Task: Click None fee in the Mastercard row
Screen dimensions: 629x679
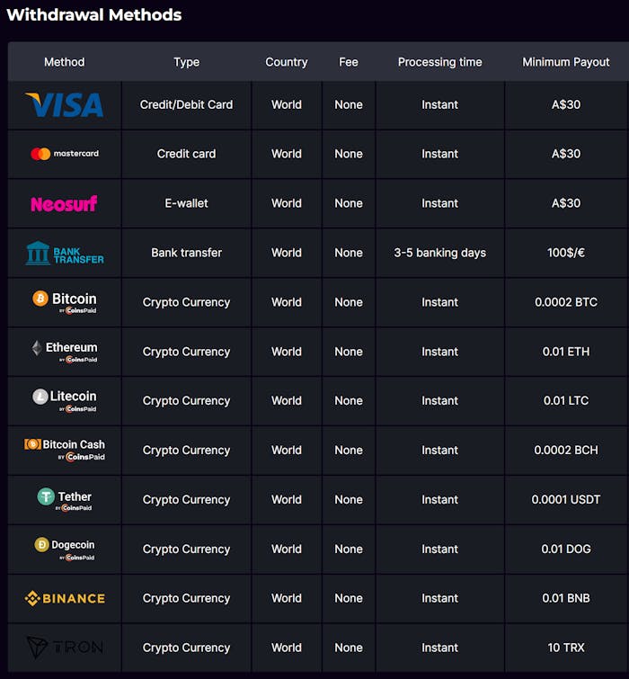Action: (x=349, y=154)
